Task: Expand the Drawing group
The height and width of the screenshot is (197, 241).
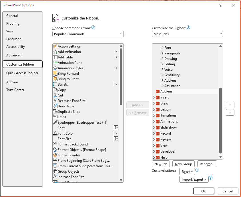Action: [162, 58]
